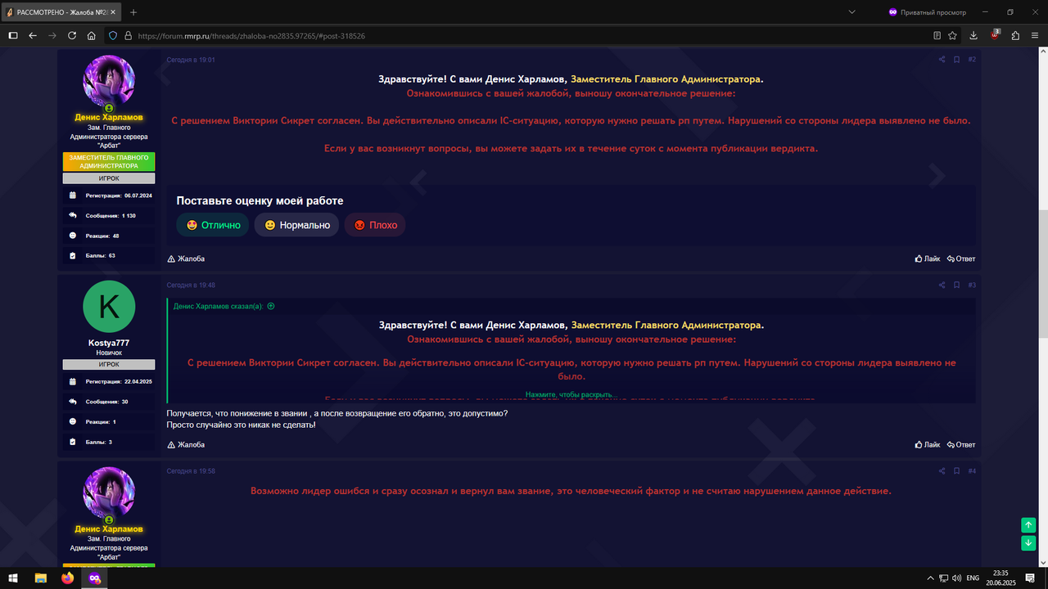
Task: Expand the quoted text via Нажмите, чтобы раскрыть
Action: tap(571, 394)
